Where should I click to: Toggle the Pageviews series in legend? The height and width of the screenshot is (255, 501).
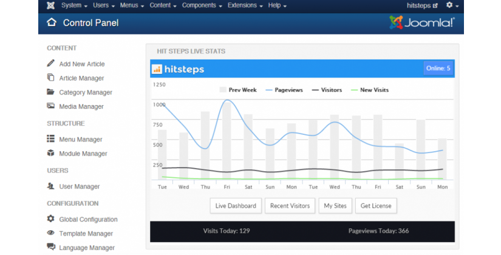[x=284, y=90]
